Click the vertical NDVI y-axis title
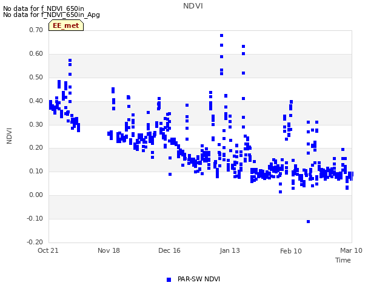The image size is (388, 291). 9,136
